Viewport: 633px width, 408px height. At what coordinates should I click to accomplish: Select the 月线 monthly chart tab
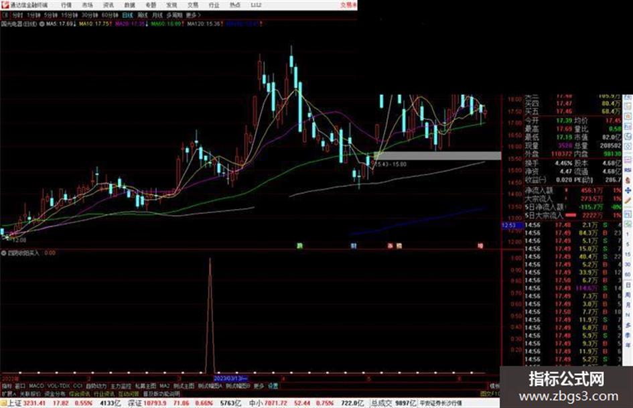tap(157, 15)
